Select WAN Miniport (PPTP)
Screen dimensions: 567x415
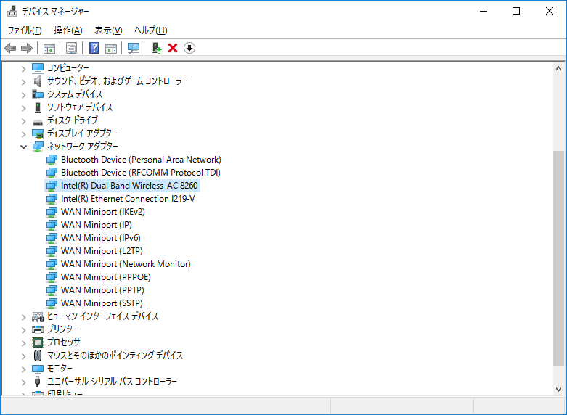pos(102,290)
